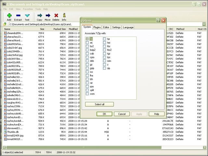Go up one folder with green arrow
Image resolution: width=208 pixels, height=156 pixels.
pyautogui.click(x=5, y=24)
